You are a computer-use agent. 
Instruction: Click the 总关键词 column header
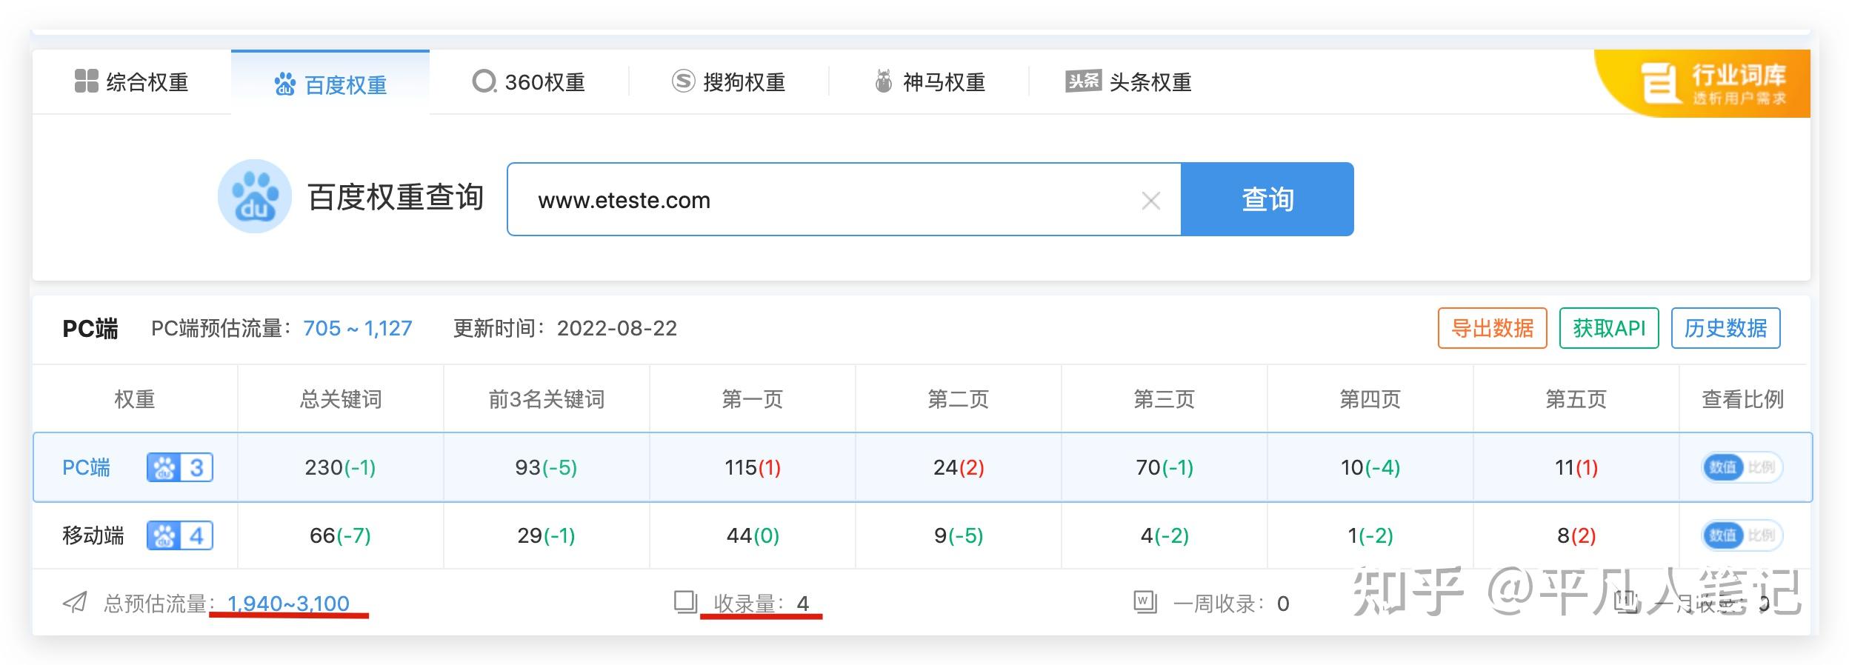point(341,399)
